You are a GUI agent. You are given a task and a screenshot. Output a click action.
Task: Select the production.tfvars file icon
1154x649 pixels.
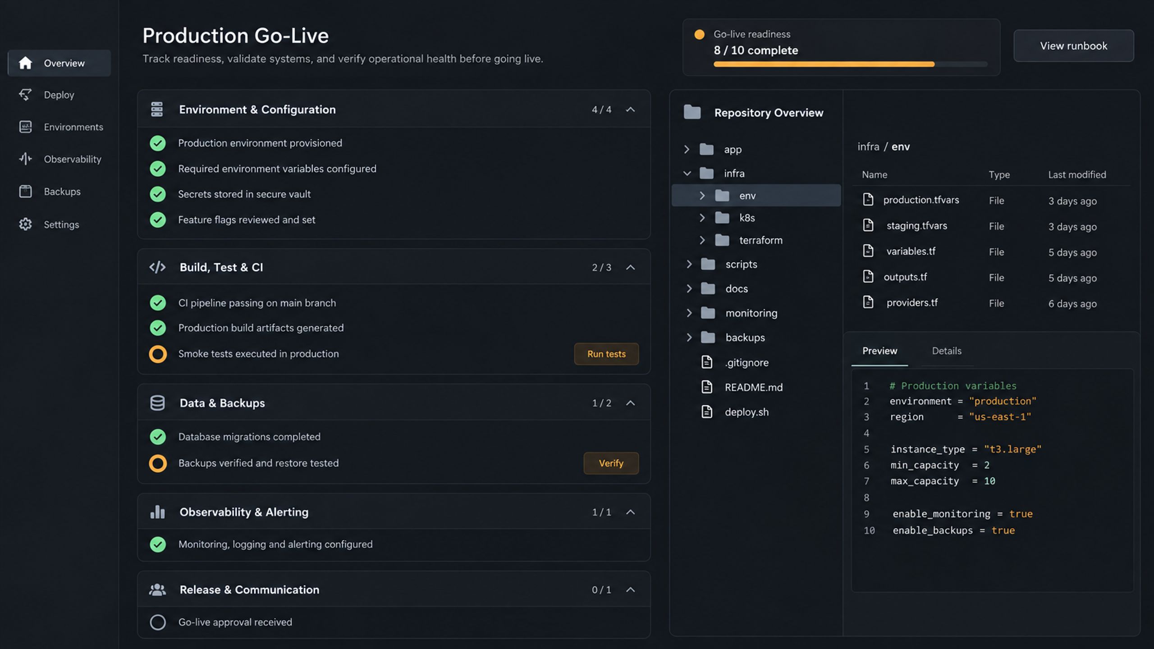click(868, 200)
